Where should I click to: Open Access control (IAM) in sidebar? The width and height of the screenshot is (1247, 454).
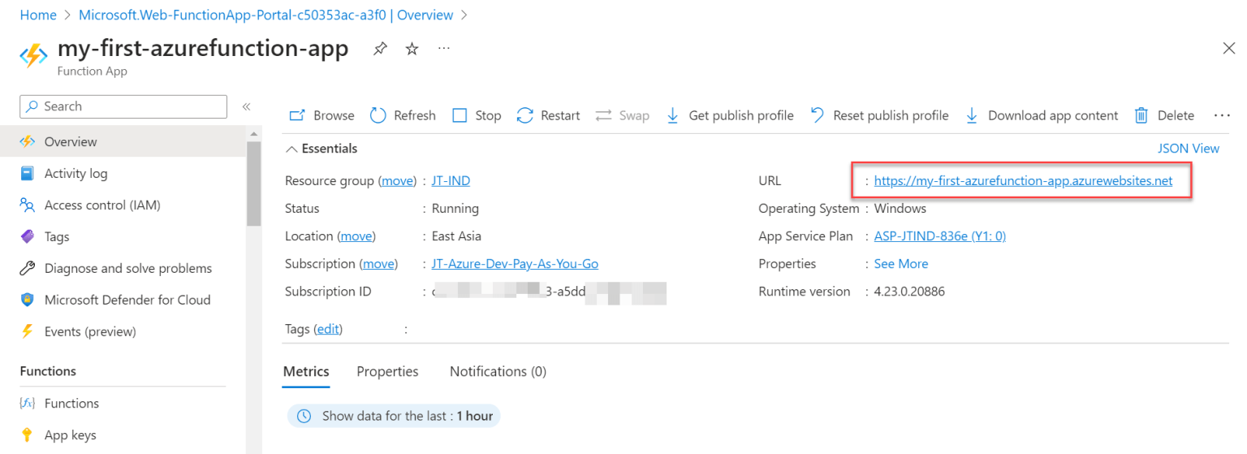(102, 205)
